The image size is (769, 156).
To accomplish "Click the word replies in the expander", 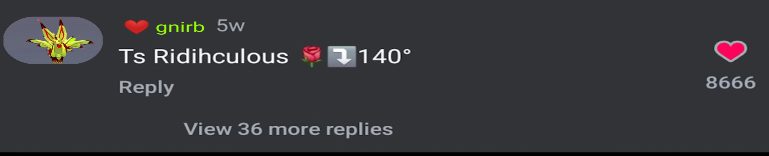I will click(x=359, y=130).
